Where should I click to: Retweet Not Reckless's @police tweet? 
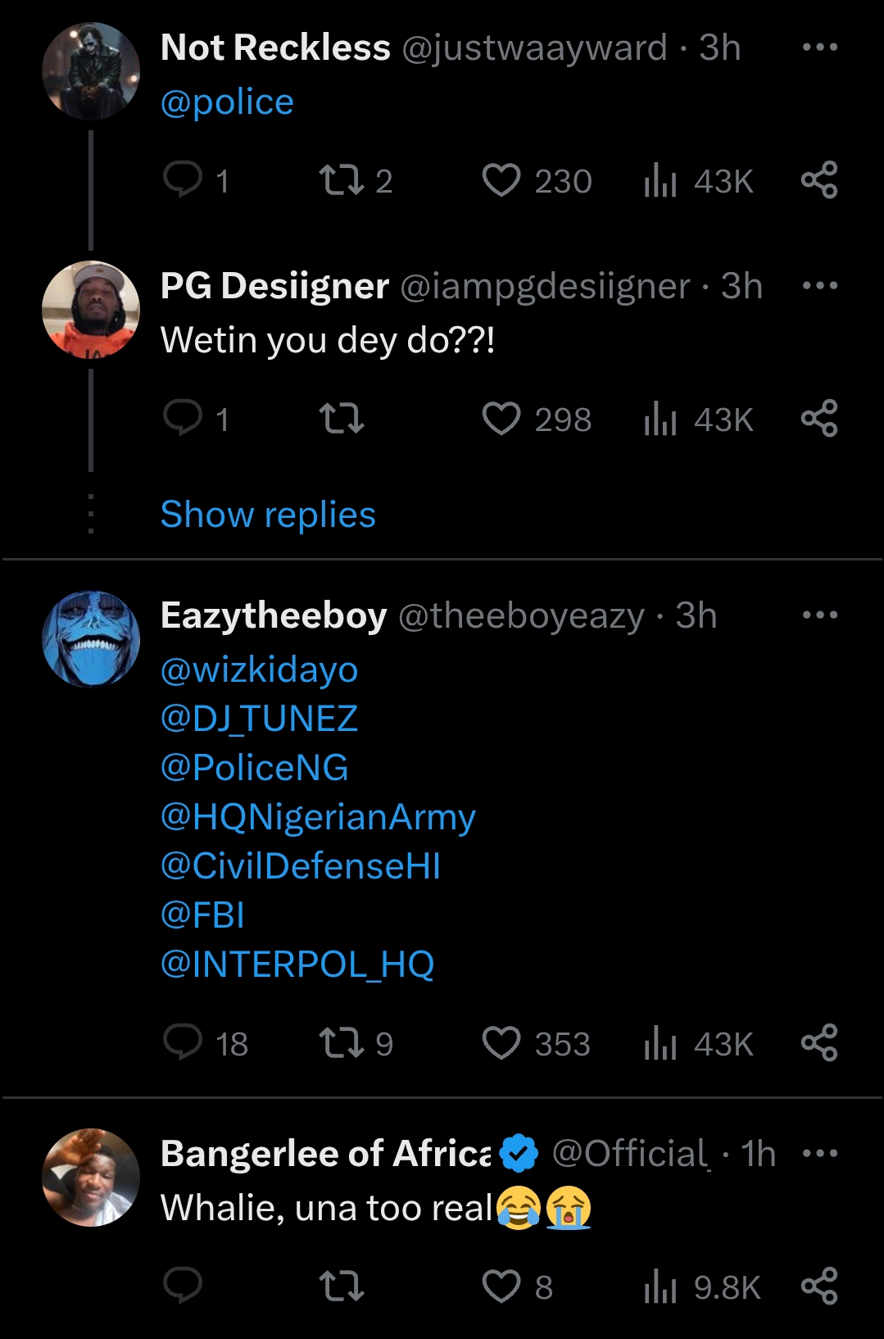click(341, 180)
